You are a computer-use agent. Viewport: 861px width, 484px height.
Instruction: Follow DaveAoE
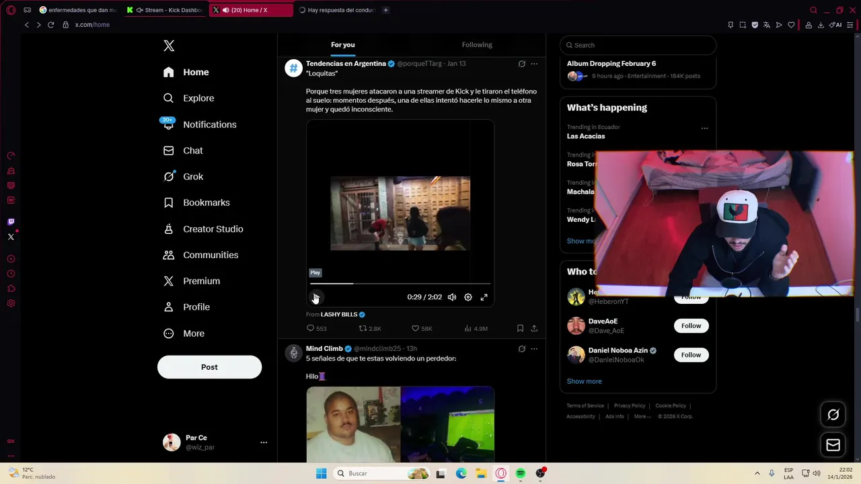[x=691, y=326]
